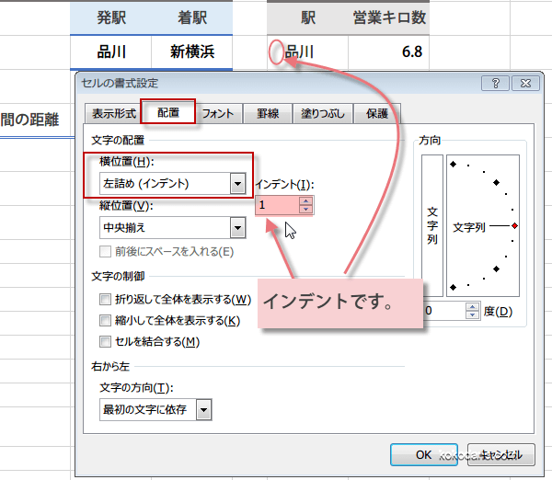
Task: Click the インデント number field
Action: [x=278, y=205]
